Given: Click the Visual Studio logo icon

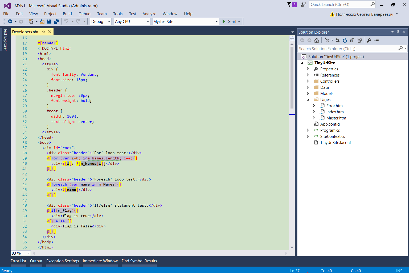Looking at the screenshot, I should 7,6.
